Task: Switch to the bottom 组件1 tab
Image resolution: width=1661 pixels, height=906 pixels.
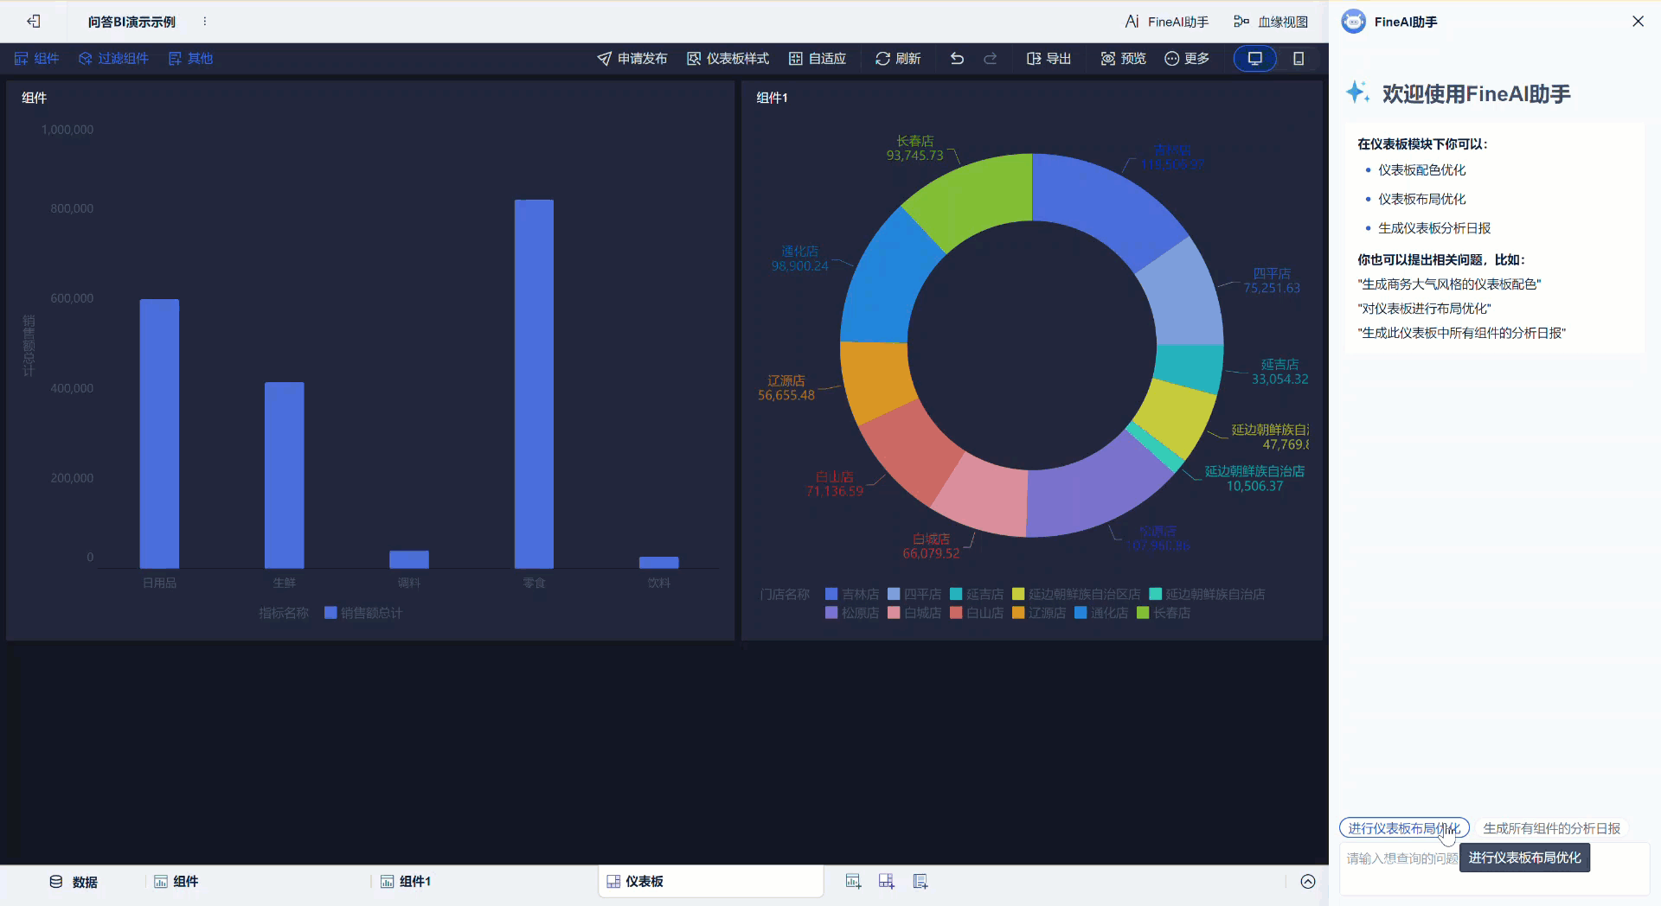Action: [406, 882]
